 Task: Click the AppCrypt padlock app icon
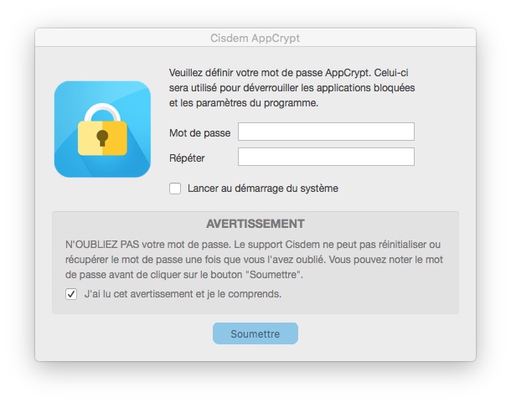[x=102, y=129]
